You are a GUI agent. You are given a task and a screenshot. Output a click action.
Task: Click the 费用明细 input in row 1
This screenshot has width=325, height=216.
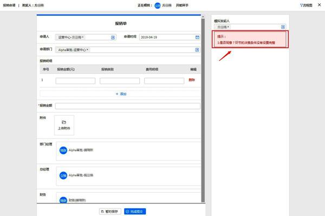tap(164, 81)
